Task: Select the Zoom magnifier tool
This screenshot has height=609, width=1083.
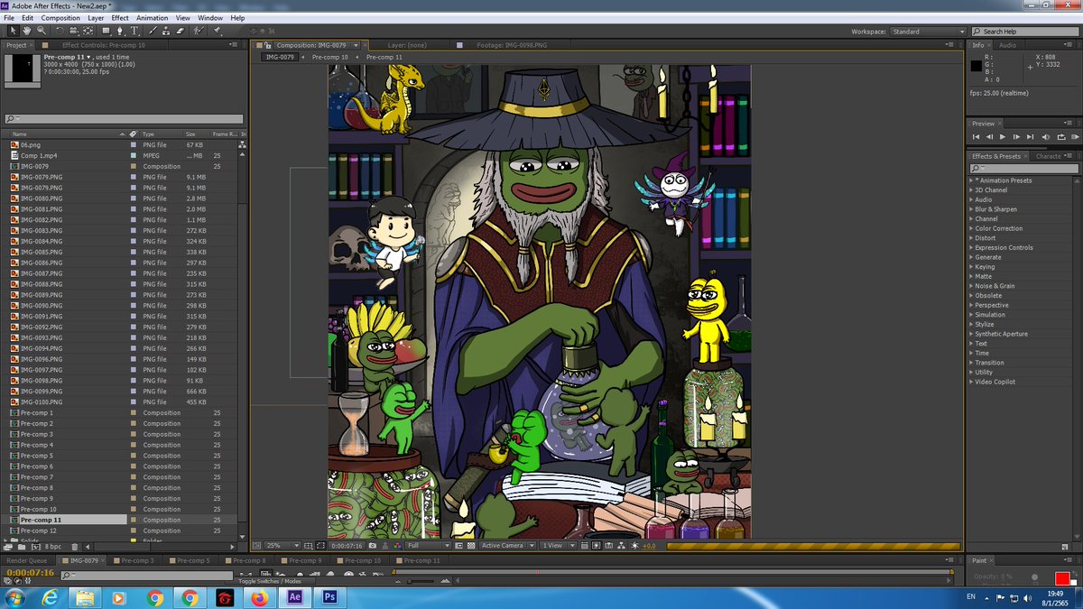Action: click(42, 31)
